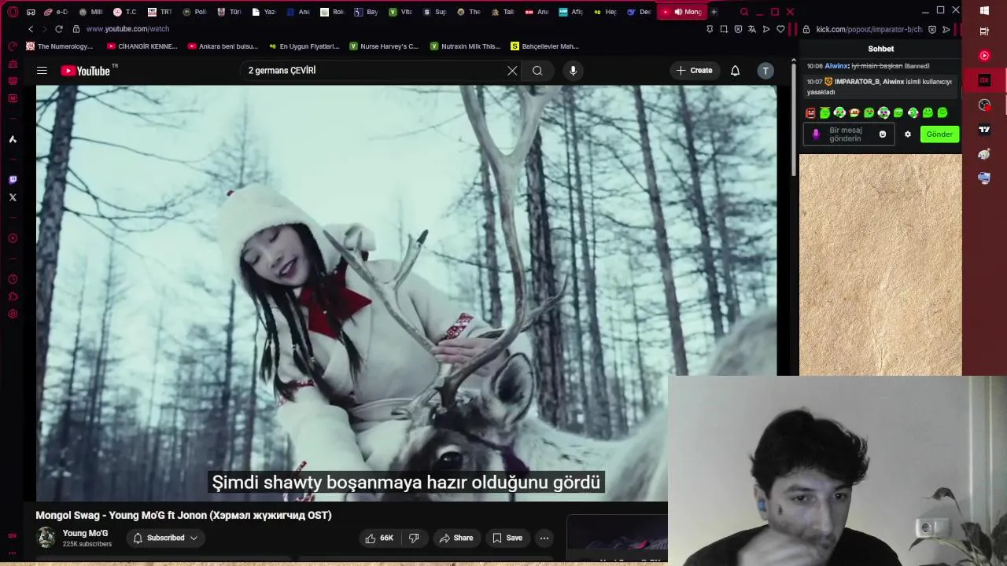Take a page snapshot from address bar
Viewport: 1007px width, 566px height.
pos(724,29)
